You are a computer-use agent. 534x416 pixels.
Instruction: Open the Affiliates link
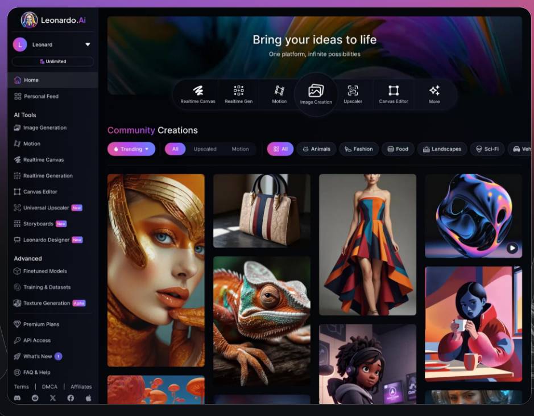[x=81, y=386]
